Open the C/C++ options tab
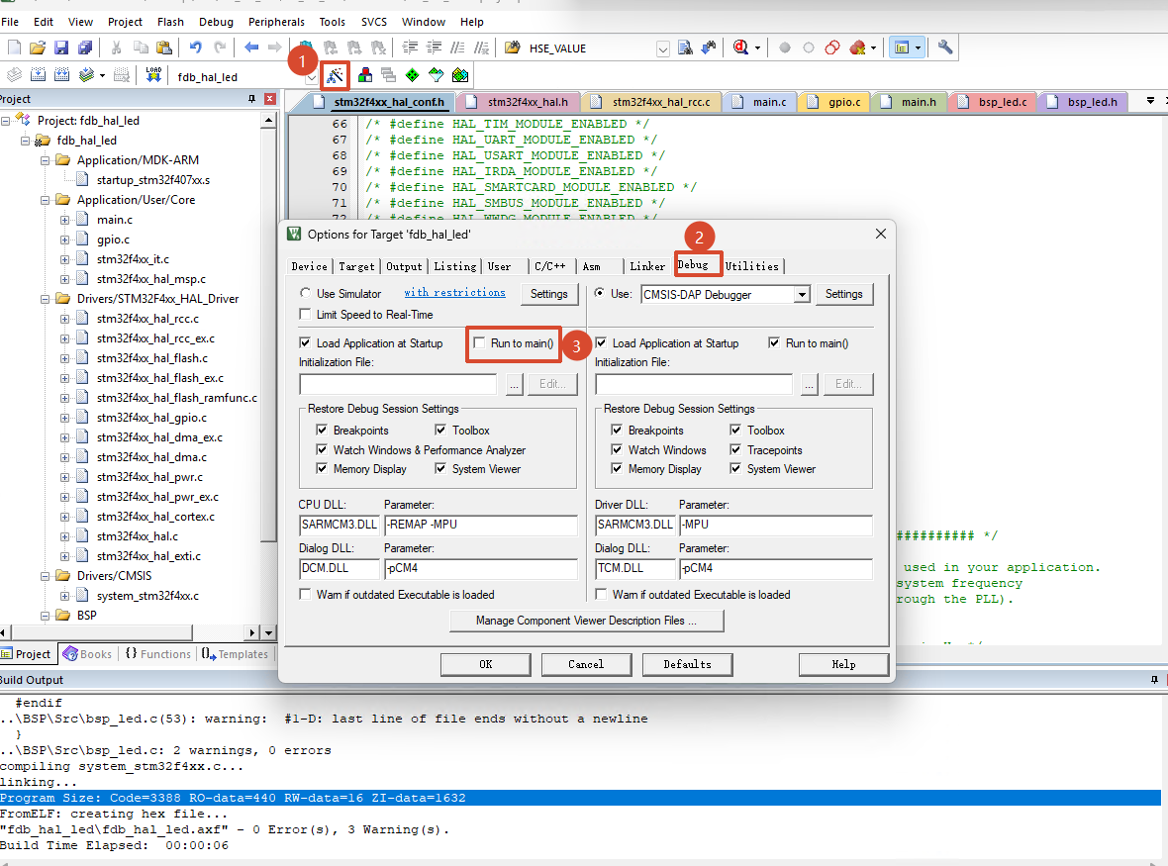 click(550, 266)
